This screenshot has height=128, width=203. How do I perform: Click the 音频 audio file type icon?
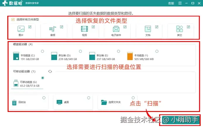[x=53, y=29]
